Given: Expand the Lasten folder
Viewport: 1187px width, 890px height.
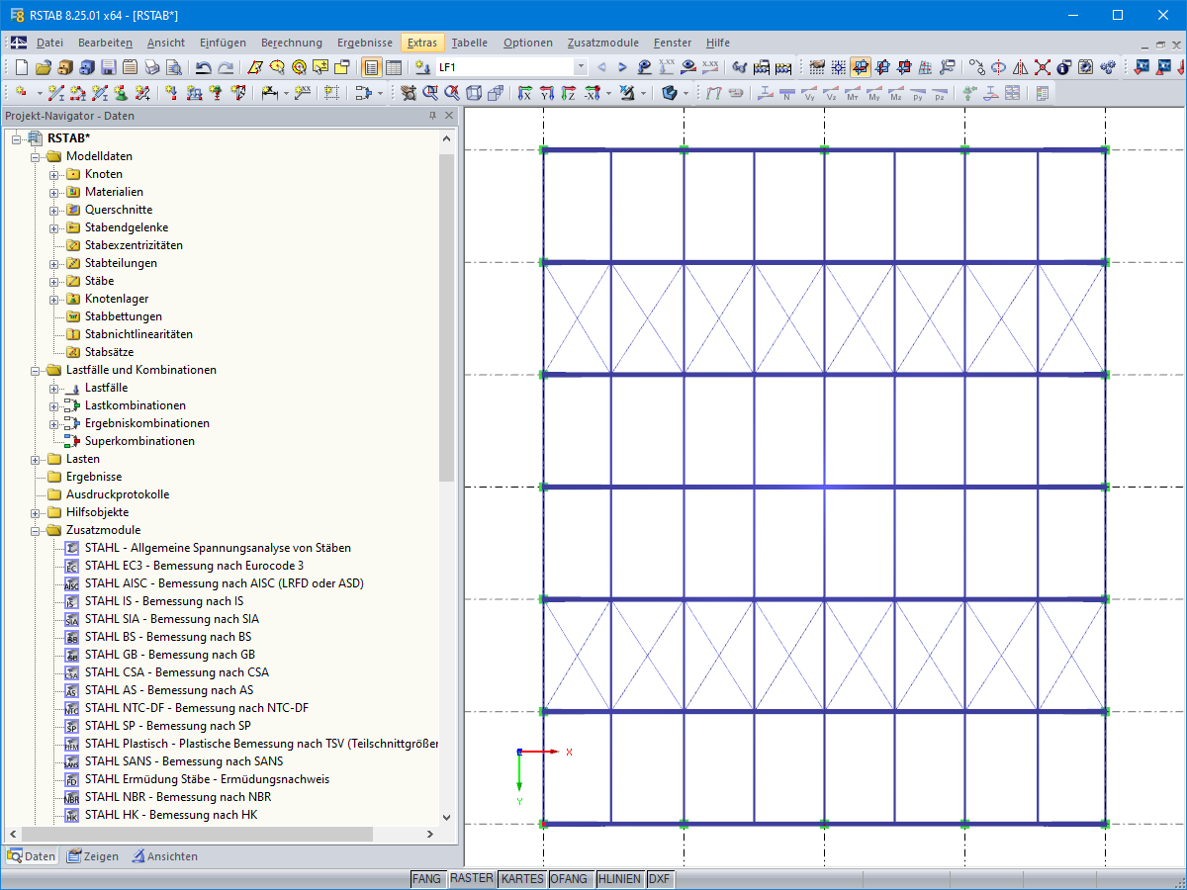Looking at the screenshot, I should click(36, 459).
